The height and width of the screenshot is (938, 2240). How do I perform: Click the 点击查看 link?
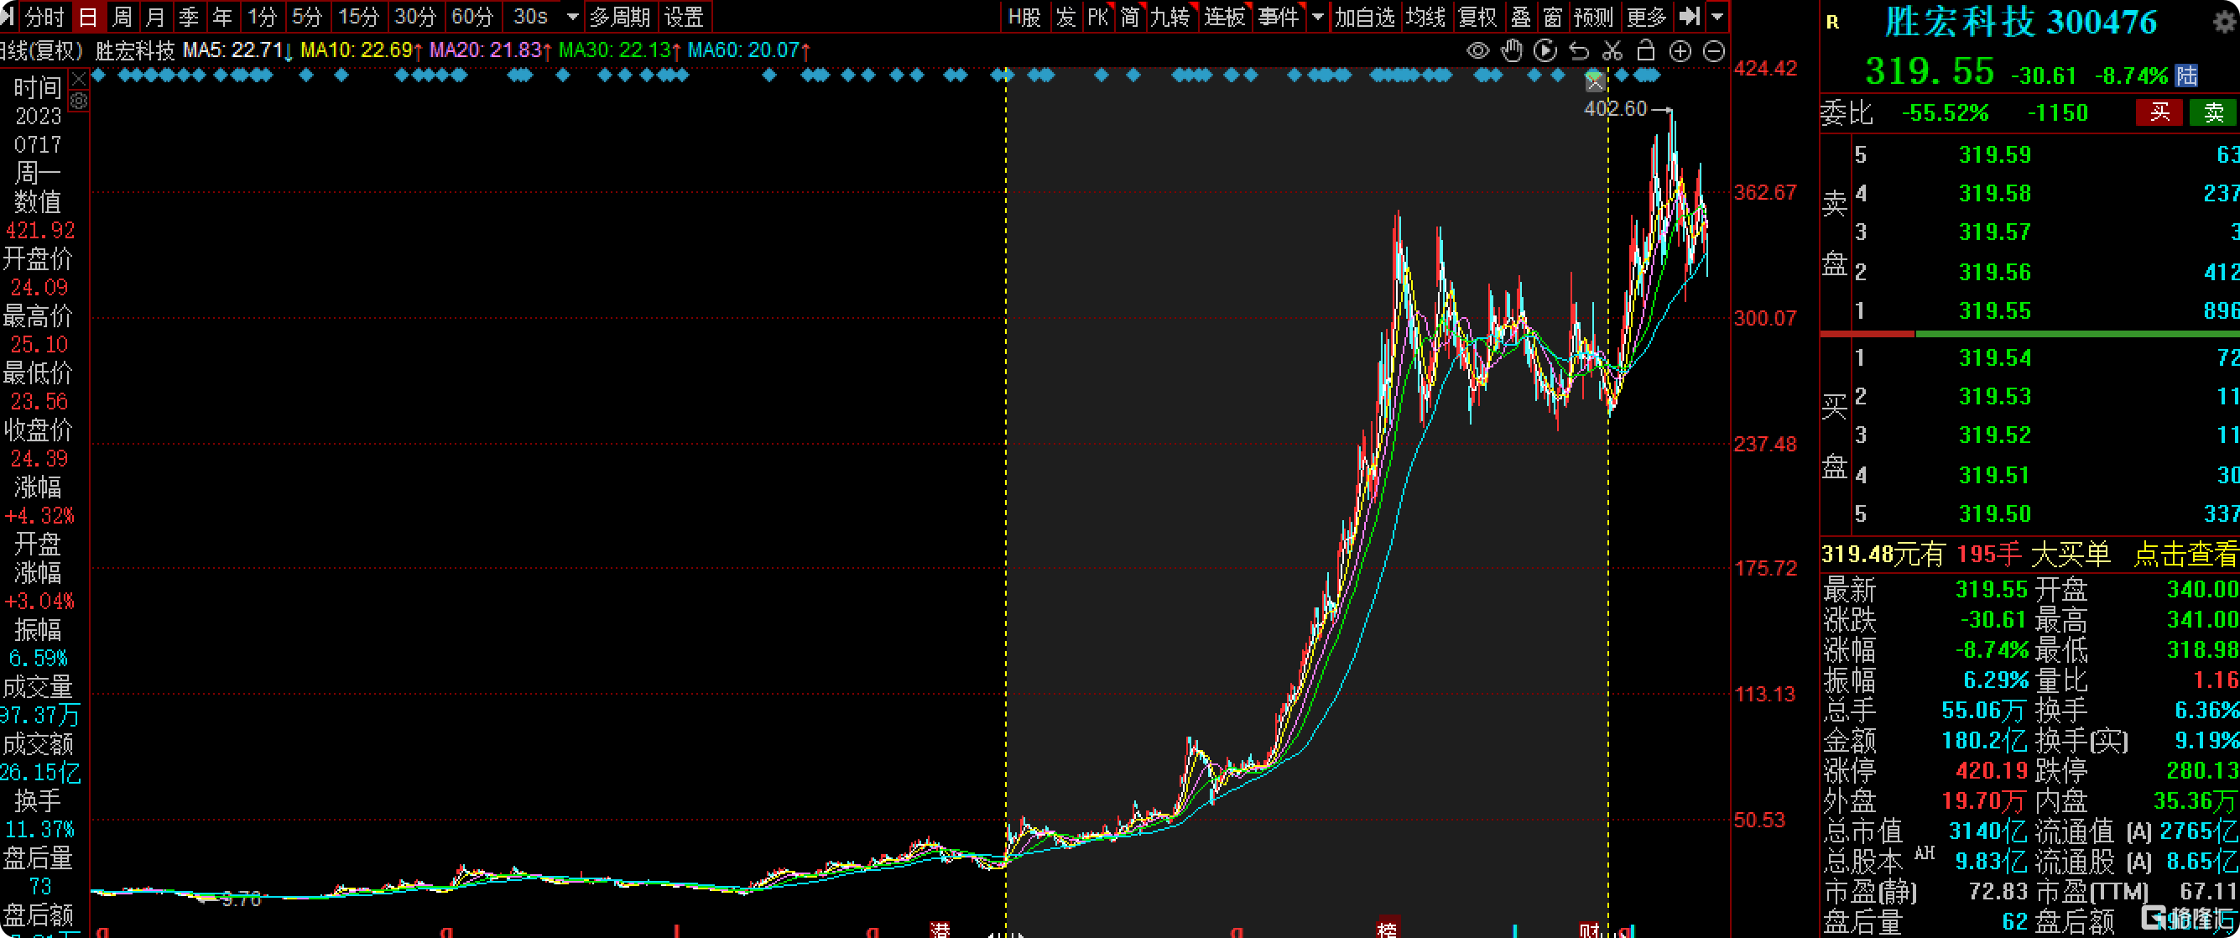point(2185,554)
